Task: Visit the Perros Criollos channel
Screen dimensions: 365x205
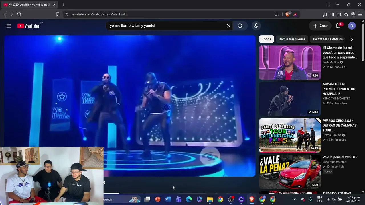Action: click(332, 135)
